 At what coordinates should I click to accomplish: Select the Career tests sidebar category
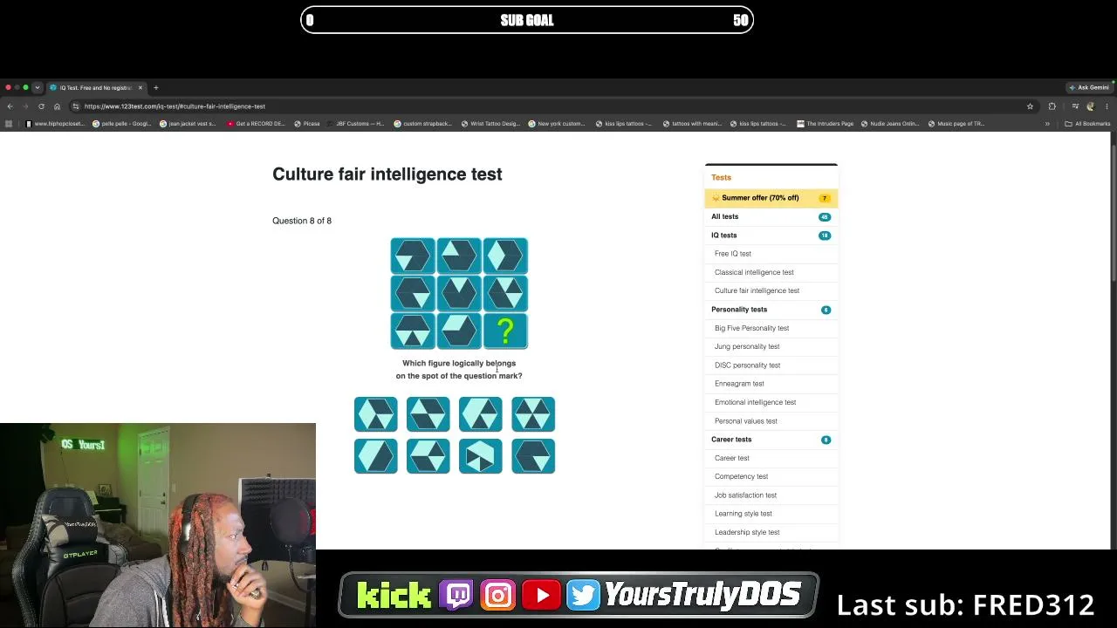(x=771, y=440)
